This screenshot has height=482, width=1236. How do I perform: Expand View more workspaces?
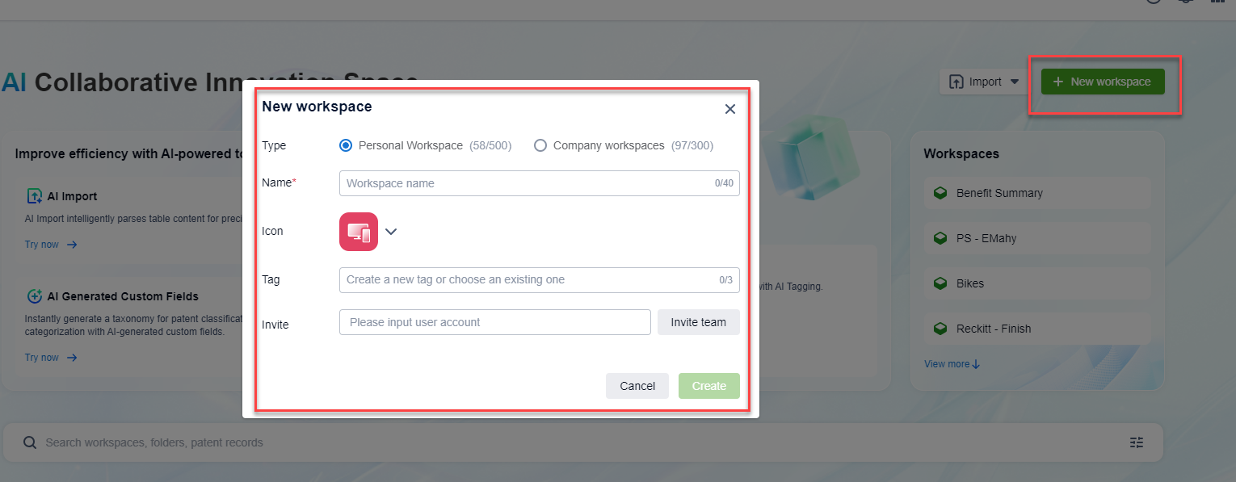(952, 364)
